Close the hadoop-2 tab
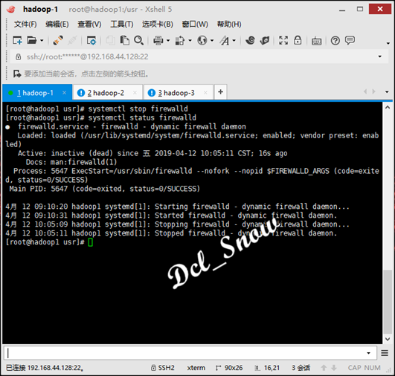This screenshot has width=395, height=376. (135, 93)
